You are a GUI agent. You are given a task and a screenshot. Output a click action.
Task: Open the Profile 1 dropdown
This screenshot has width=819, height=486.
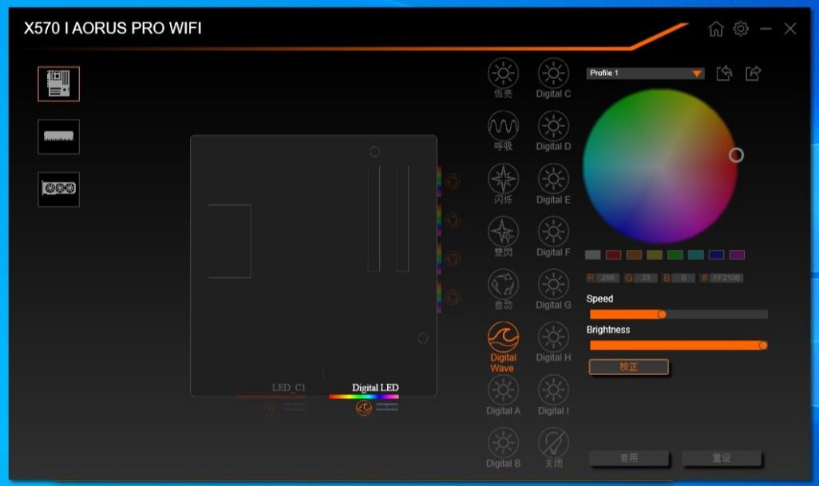click(645, 73)
